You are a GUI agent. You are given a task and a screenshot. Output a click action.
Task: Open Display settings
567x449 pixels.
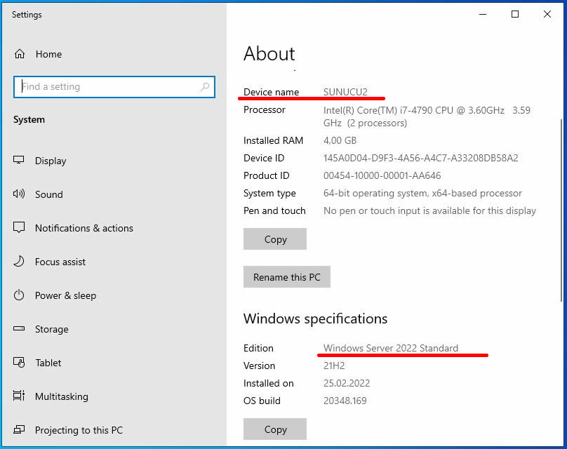pos(51,161)
